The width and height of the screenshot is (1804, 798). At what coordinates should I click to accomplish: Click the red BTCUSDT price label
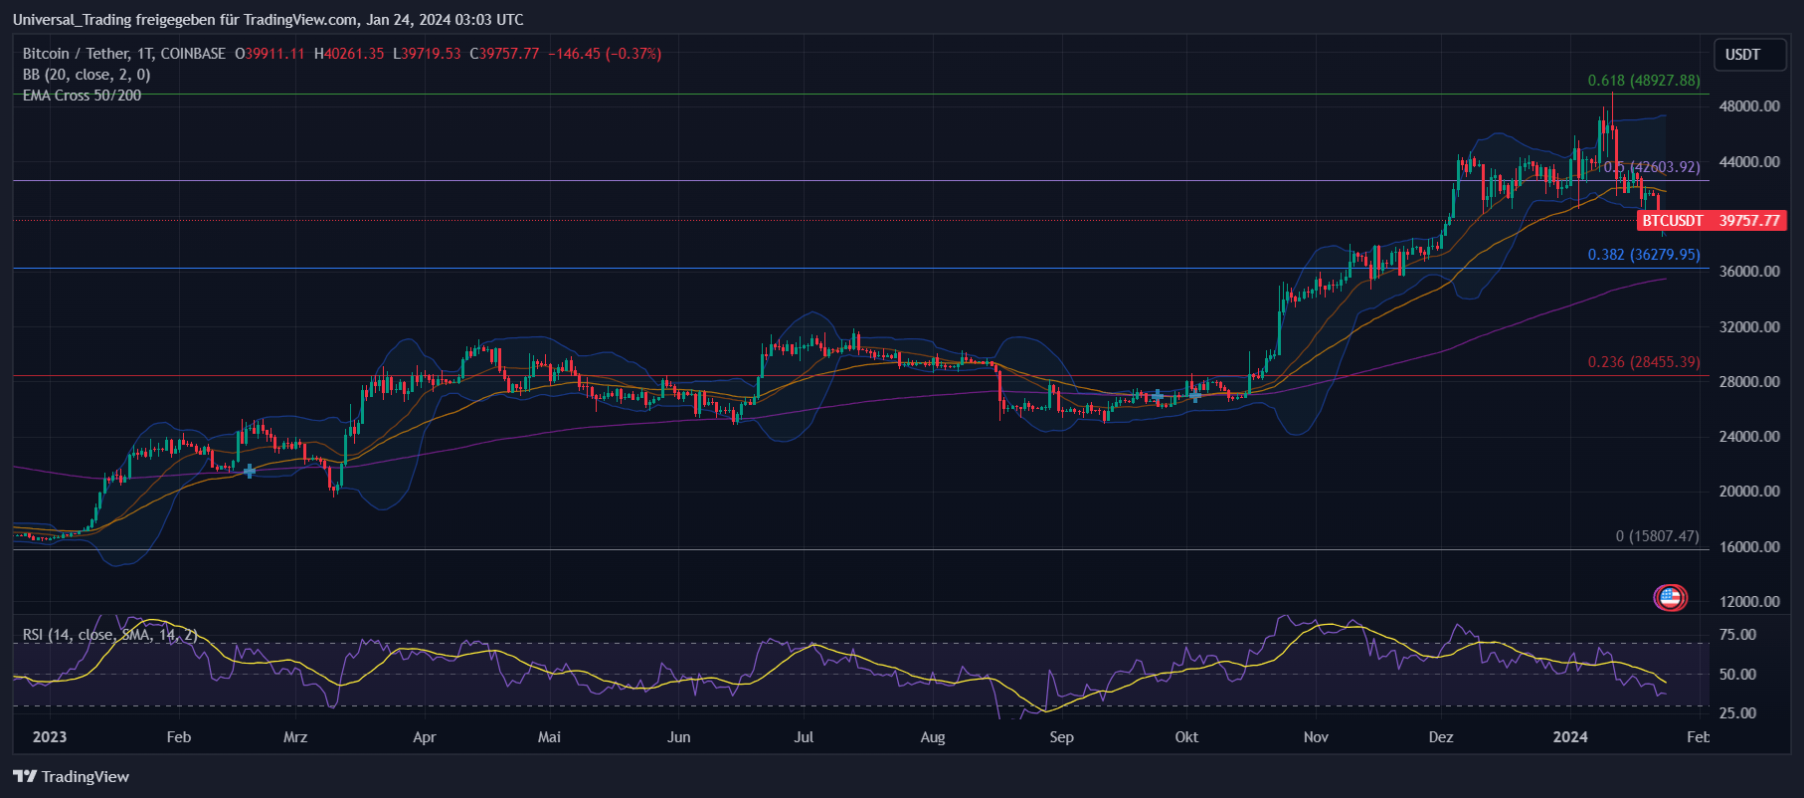1711,221
